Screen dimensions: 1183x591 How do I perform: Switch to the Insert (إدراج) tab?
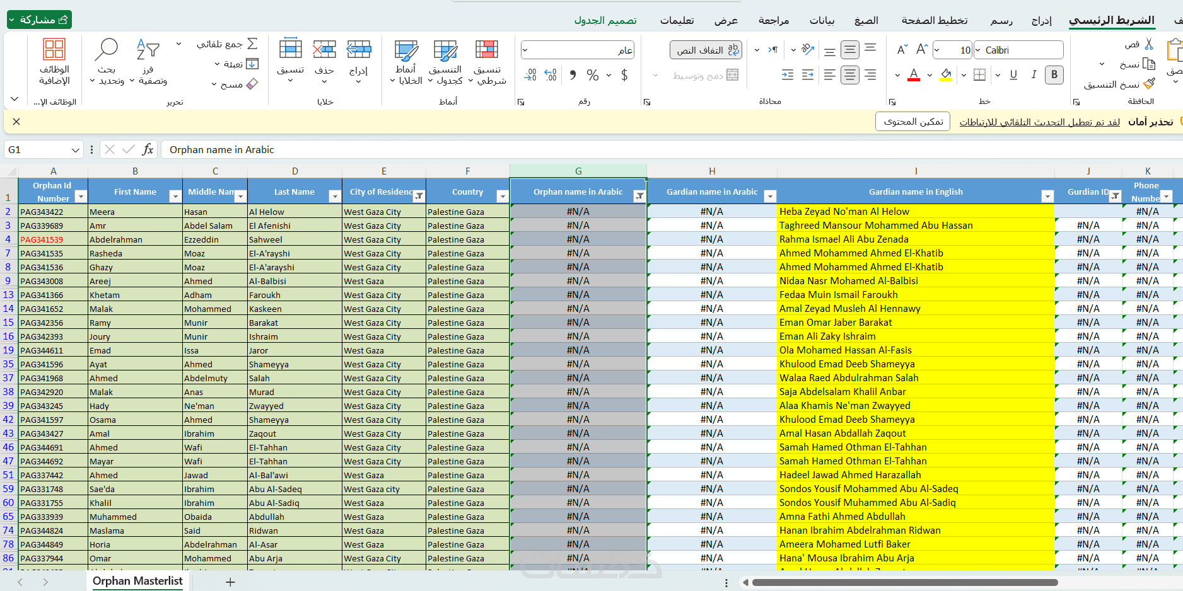coord(1042,21)
